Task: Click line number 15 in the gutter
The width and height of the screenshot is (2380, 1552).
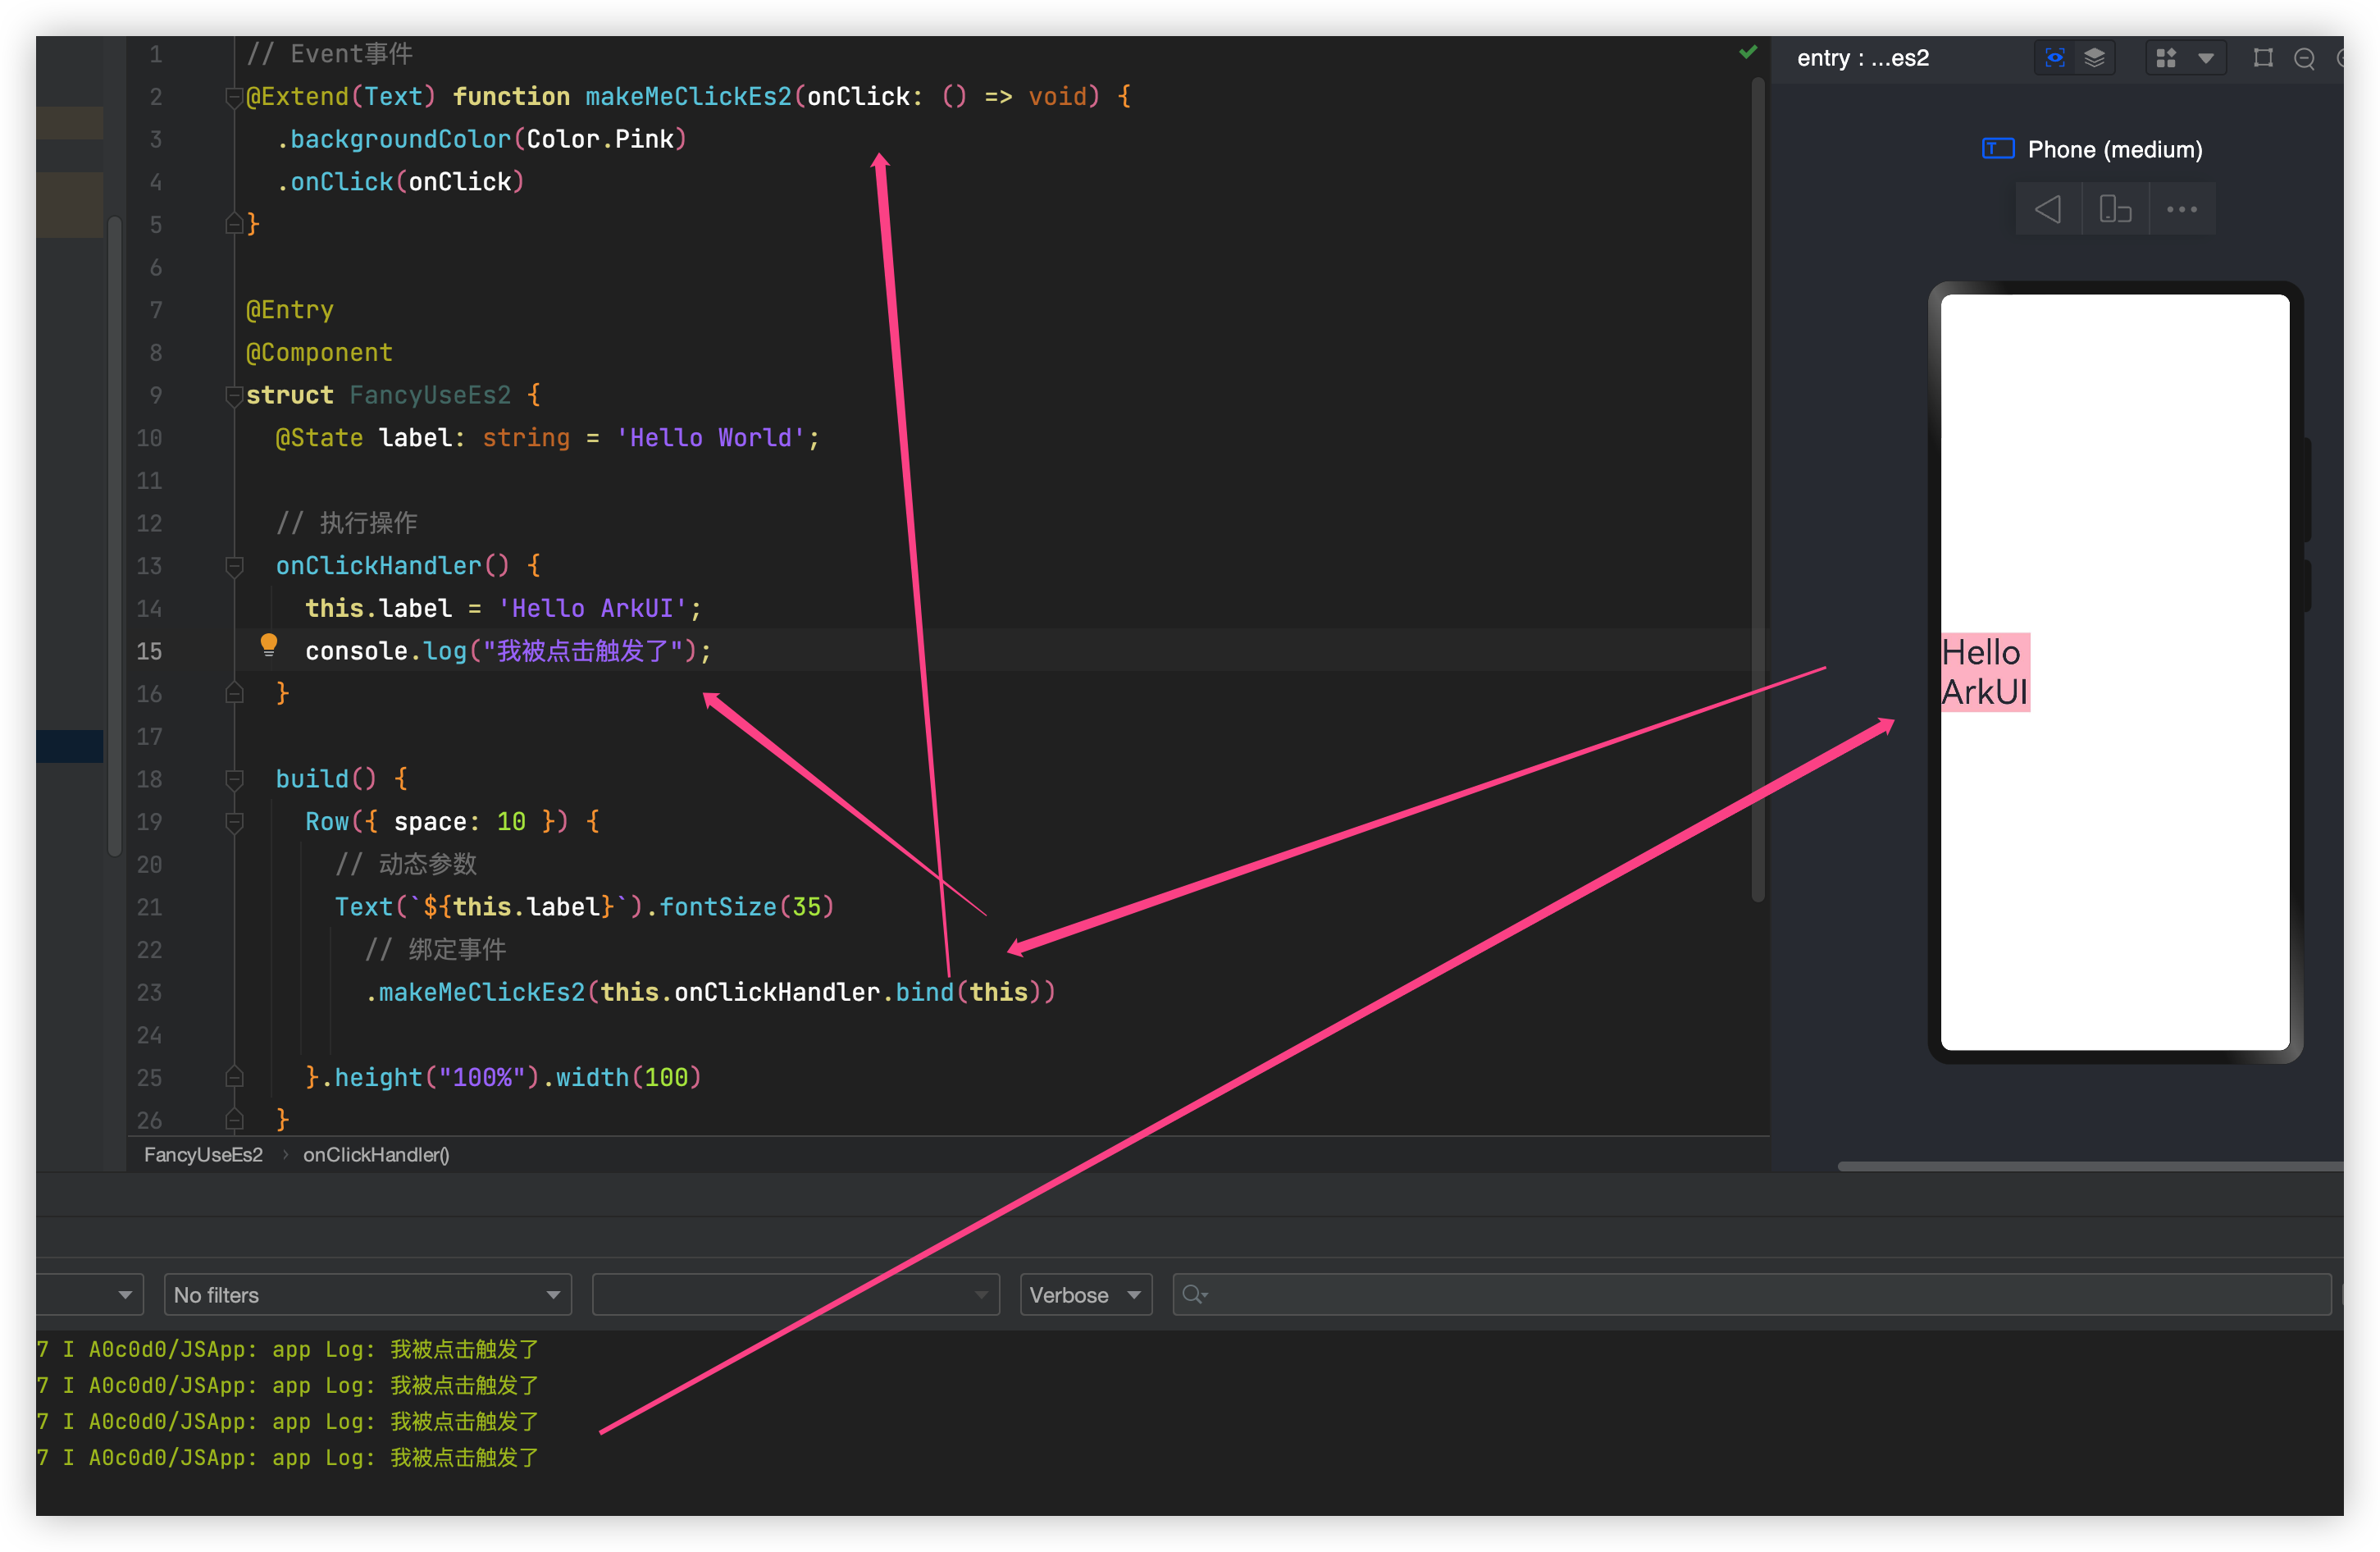Action: coord(149,651)
